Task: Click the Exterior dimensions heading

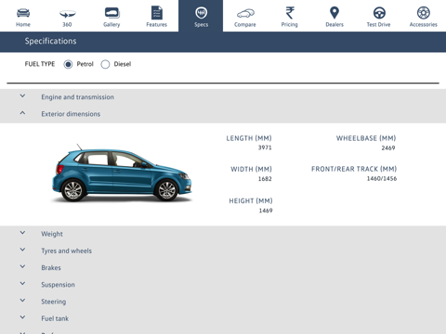Action: (x=71, y=114)
